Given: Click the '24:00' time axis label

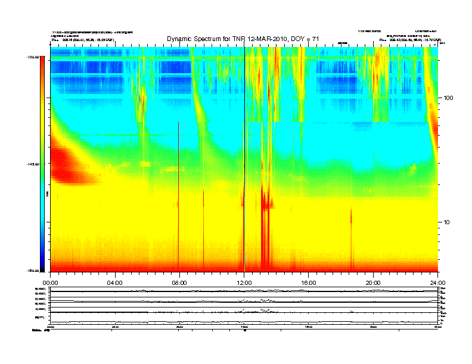Looking at the screenshot, I should point(437,283).
